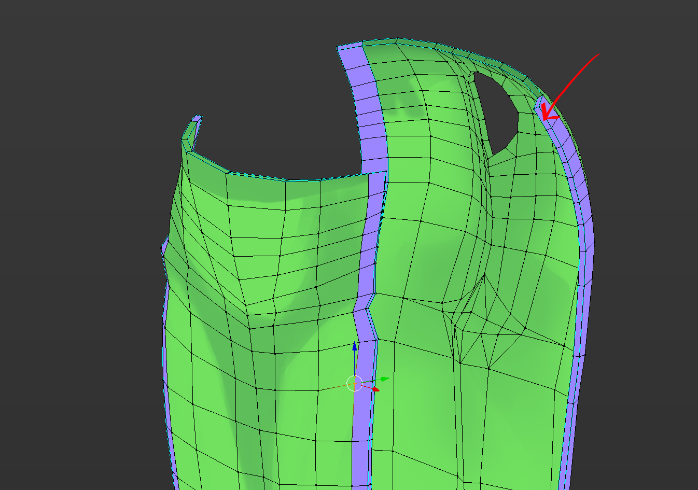698x490 pixels.
Task: Click the green Y-axis gizmo arrow
Action: tap(384, 379)
